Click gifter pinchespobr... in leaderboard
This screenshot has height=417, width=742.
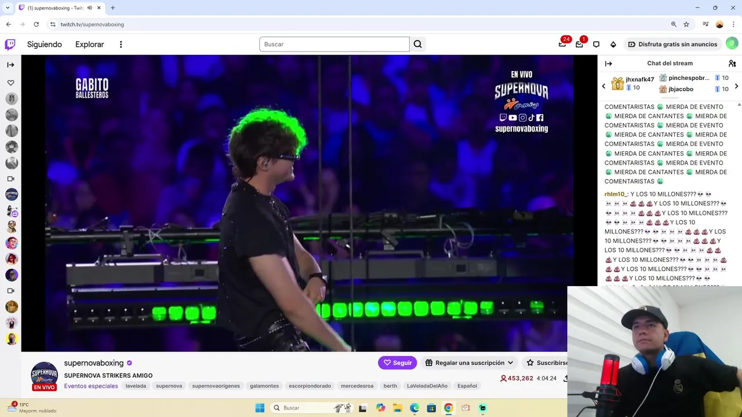(689, 78)
